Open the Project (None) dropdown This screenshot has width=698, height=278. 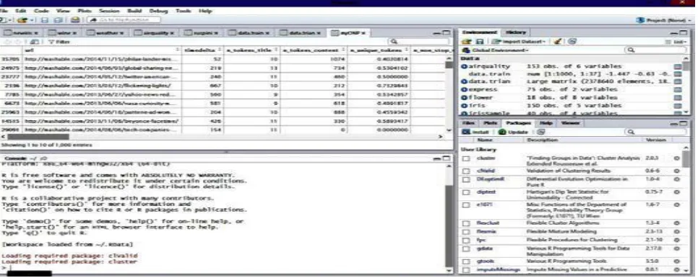pos(665,20)
